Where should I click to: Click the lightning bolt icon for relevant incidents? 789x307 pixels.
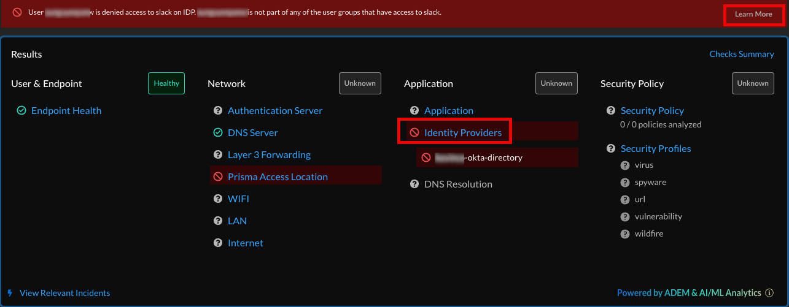pyautogui.click(x=10, y=293)
